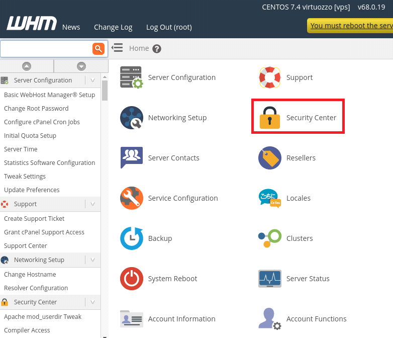Viewport: 393px width, 338px height.
Task: Click the WHM logo
Action: (32, 23)
